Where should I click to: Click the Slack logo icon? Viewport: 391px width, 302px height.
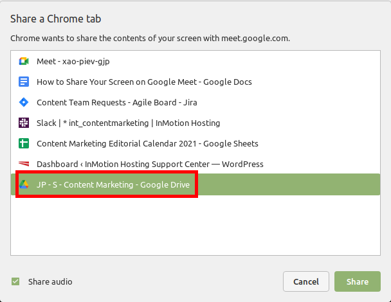24,123
